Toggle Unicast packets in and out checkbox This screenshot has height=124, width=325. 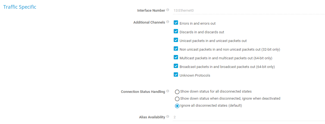pos(176,40)
